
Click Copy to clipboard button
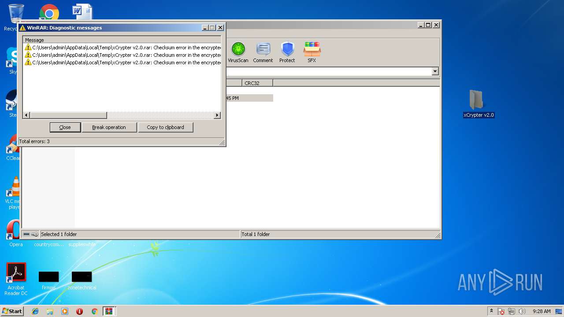[x=165, y=127]
